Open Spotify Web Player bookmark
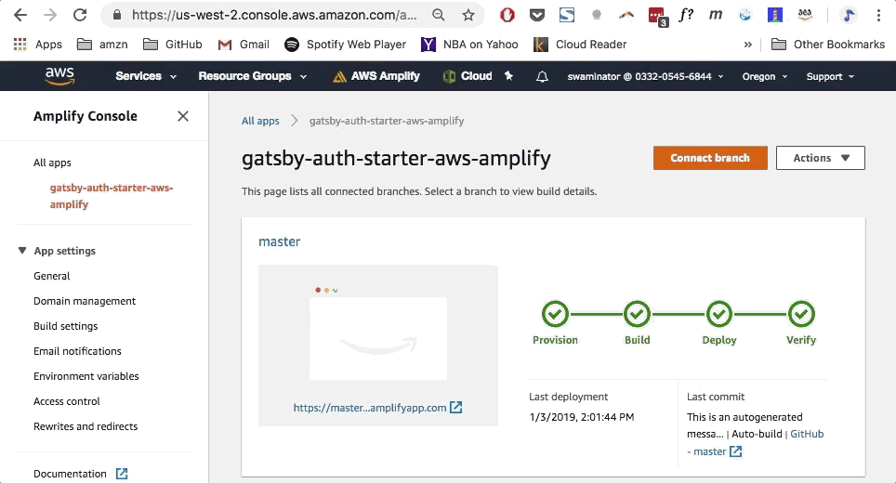The image size is (896, 483). point(345,44)
